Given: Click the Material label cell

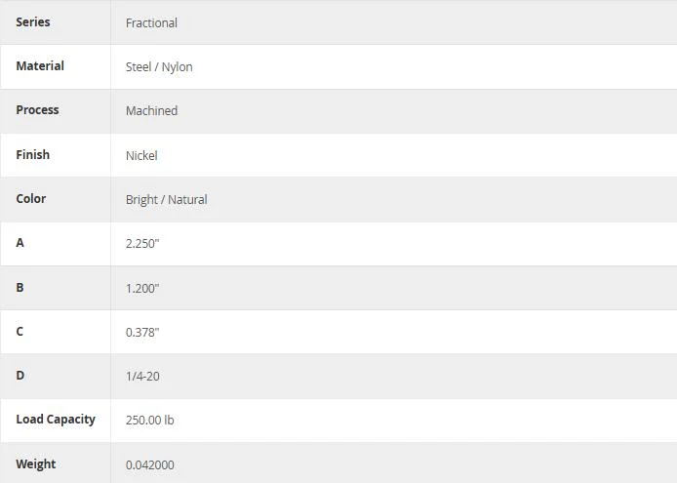Looking at the screenshot, I should (x=40, y=66).
